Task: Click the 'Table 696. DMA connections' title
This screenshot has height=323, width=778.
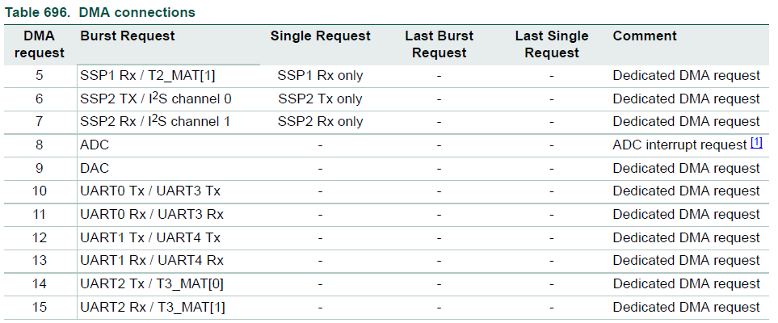Action: [x=99, y=13]
